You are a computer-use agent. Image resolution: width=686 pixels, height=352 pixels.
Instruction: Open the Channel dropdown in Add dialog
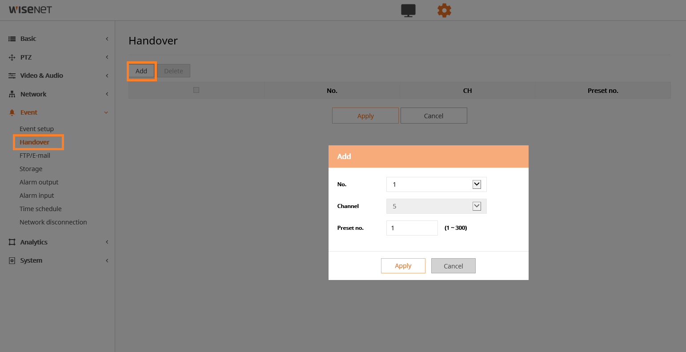click(437, 206)
